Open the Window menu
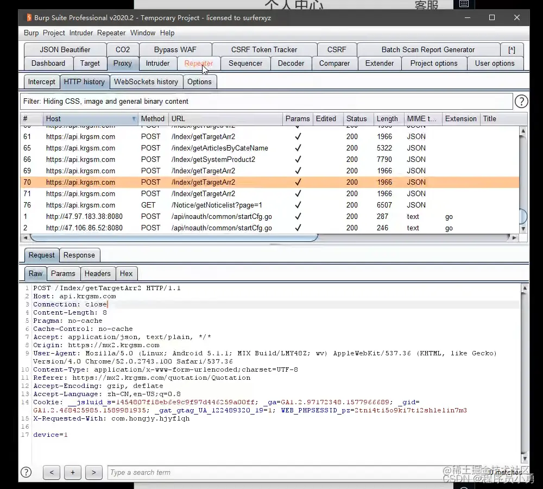The image size is (543, 489). 143,33
